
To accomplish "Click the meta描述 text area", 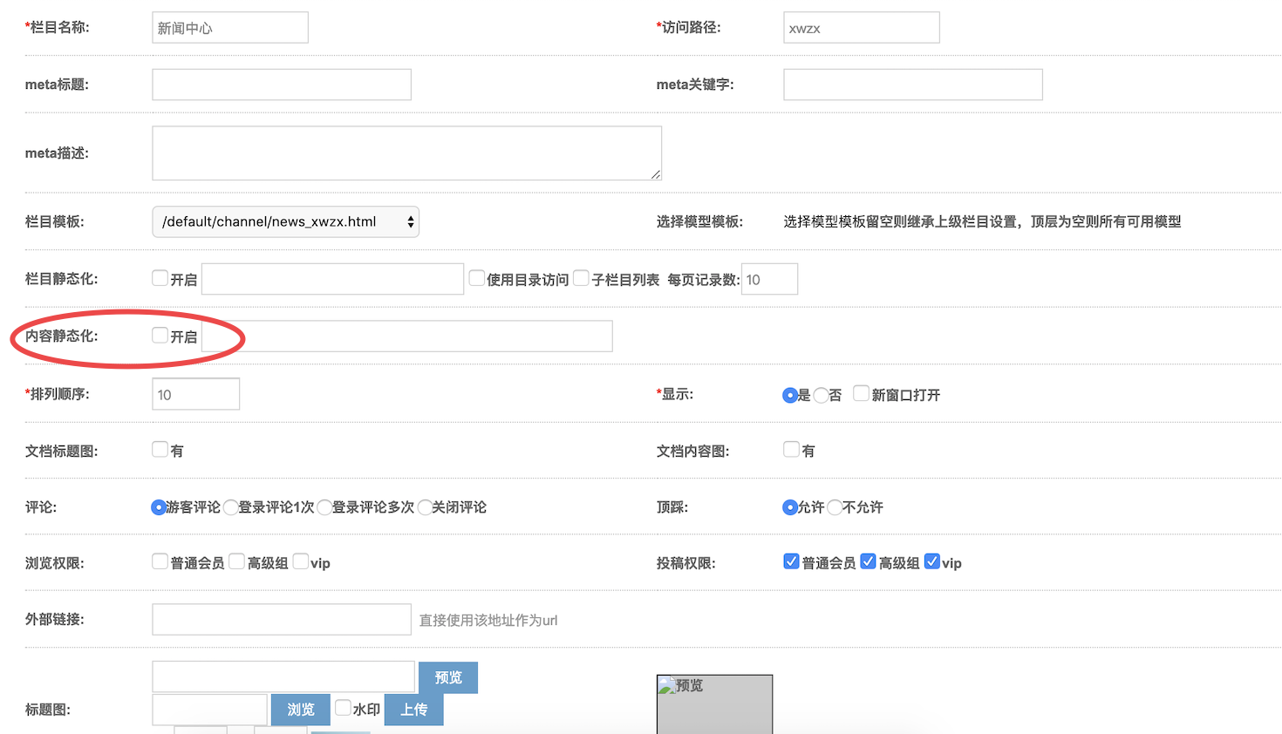I will (x=406, y=153).
